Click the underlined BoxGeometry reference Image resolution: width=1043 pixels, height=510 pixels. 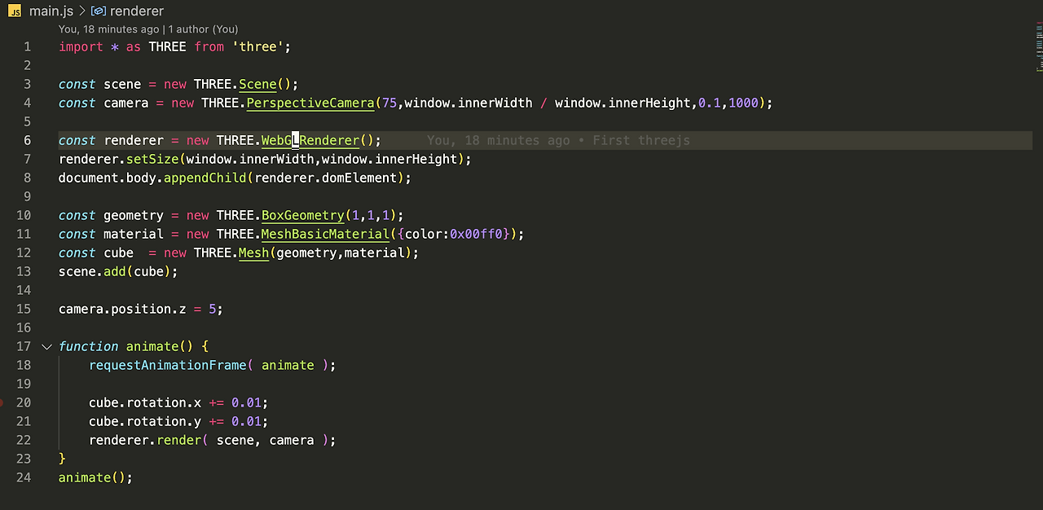302,215
